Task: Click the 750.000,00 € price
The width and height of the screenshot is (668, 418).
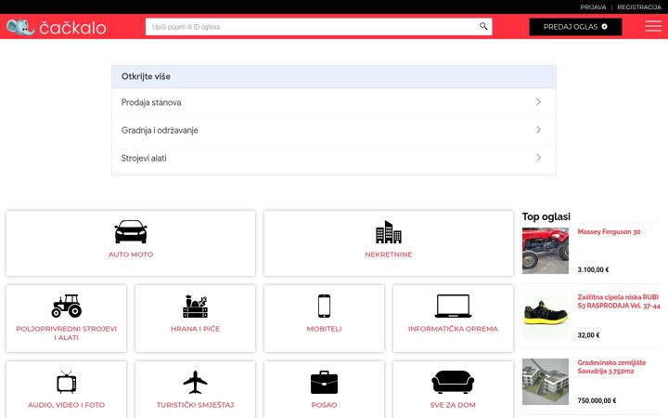Action: tap(597, 400)
